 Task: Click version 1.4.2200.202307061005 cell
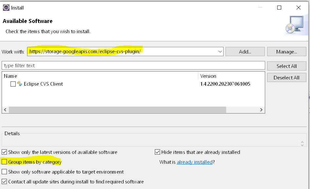[x=225, y=84]
